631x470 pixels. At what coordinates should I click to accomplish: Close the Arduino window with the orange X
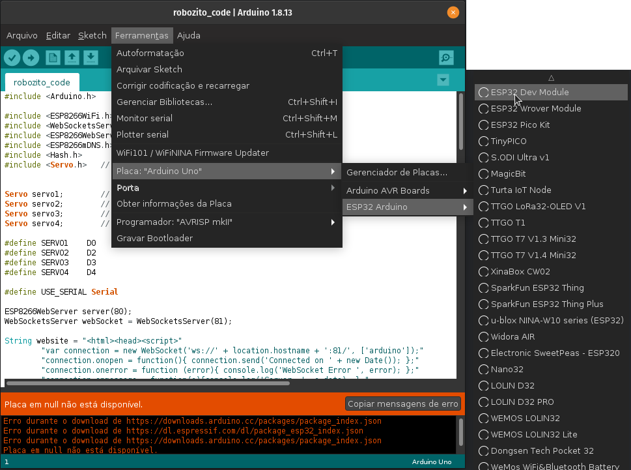click(453, 12)
